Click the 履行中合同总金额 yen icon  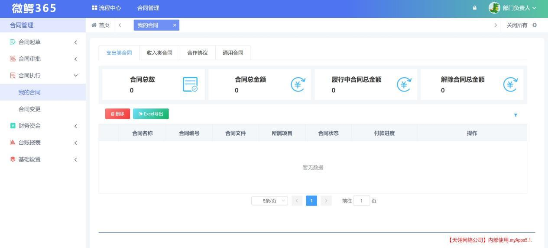(x=404, y=84)
